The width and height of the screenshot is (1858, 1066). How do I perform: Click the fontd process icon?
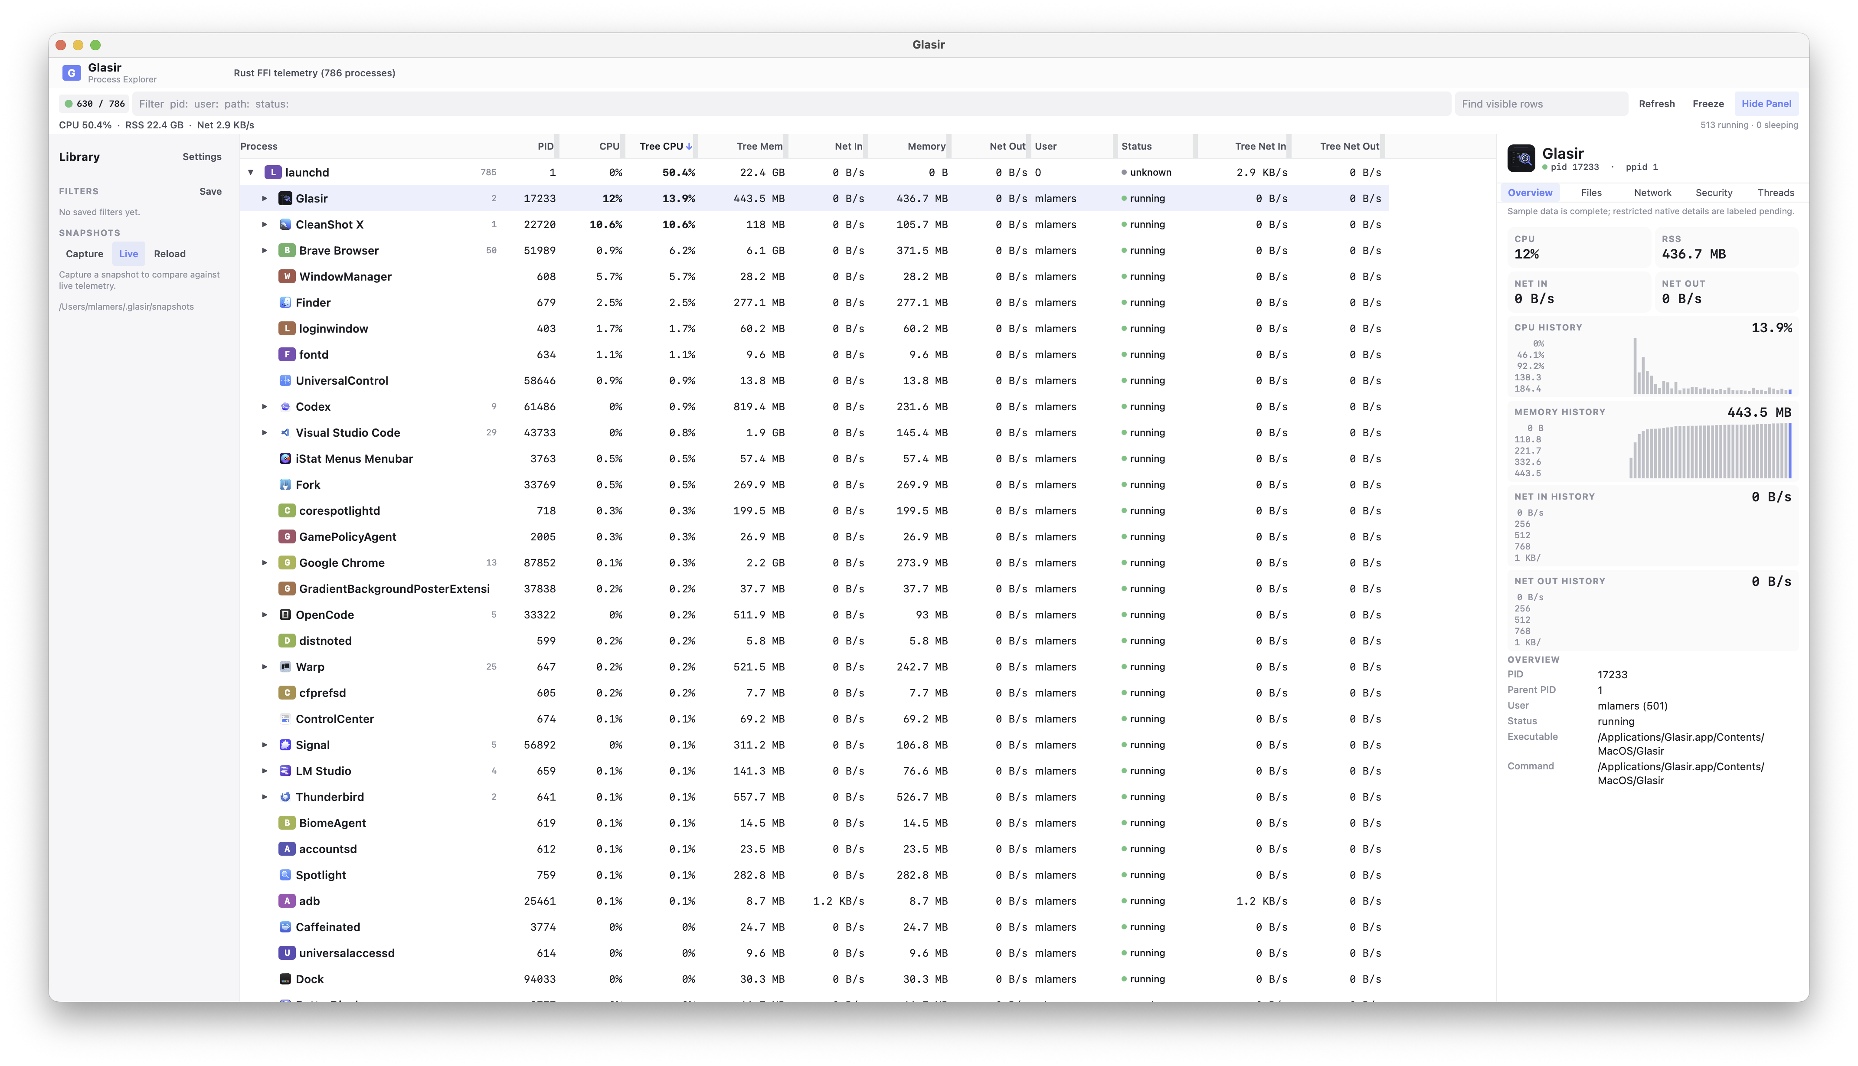pos(287,354)
